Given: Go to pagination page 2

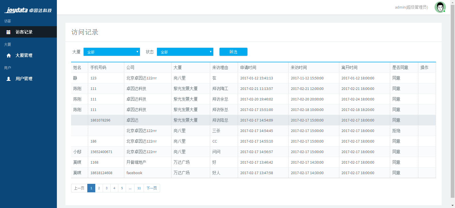Looking at the screenshot, I should pos(99,188).
